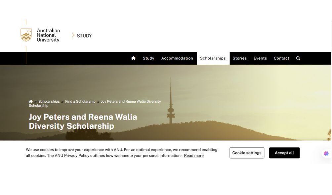Open the Stories menu item
This screenshot has width=332, height=195.
click(240, 58)
